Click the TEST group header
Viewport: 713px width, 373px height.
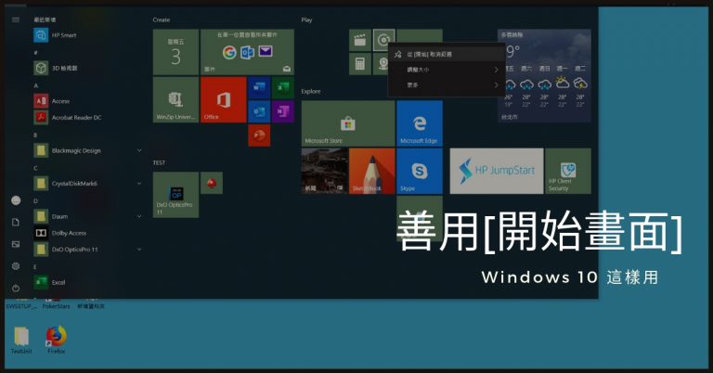point(159,162)
